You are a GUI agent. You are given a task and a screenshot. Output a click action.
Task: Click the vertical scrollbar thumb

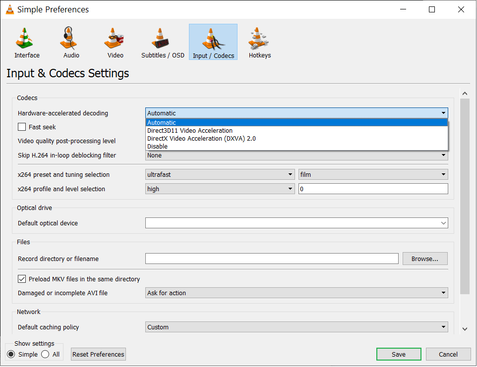point(465,197)
